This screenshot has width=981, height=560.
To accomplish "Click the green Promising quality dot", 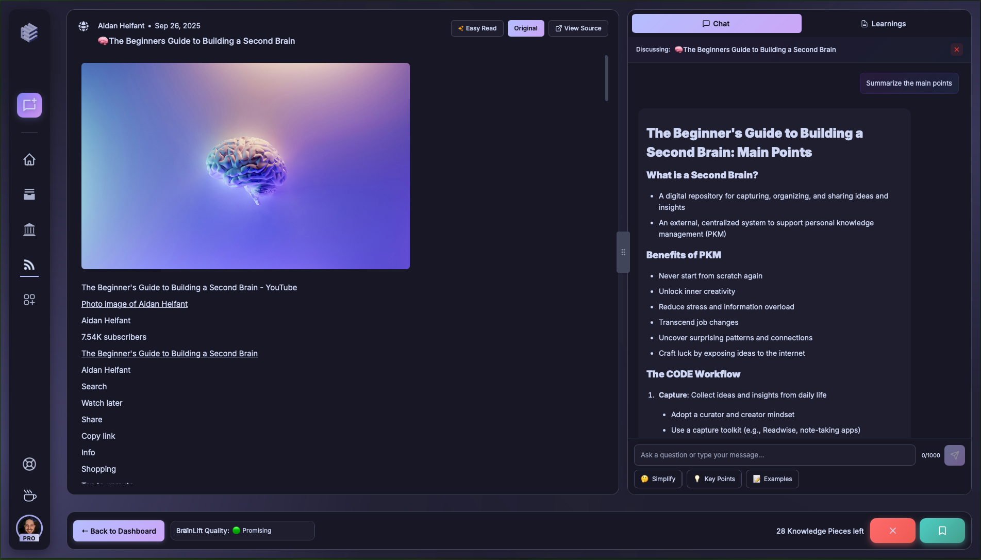I will pyautogui.click(x=236, y=530).
